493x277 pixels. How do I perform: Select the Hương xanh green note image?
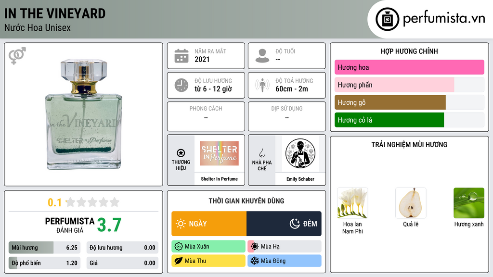(x=469, y=203)
